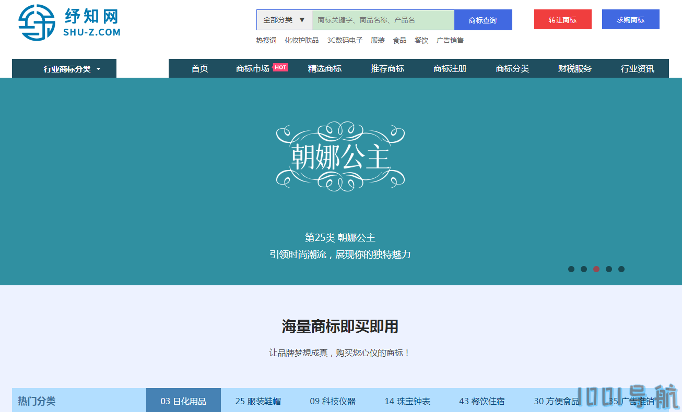Select hot search term 化妆护肤品
The height and width of the screenshot is (412, 682).
[x=302, y=40]
